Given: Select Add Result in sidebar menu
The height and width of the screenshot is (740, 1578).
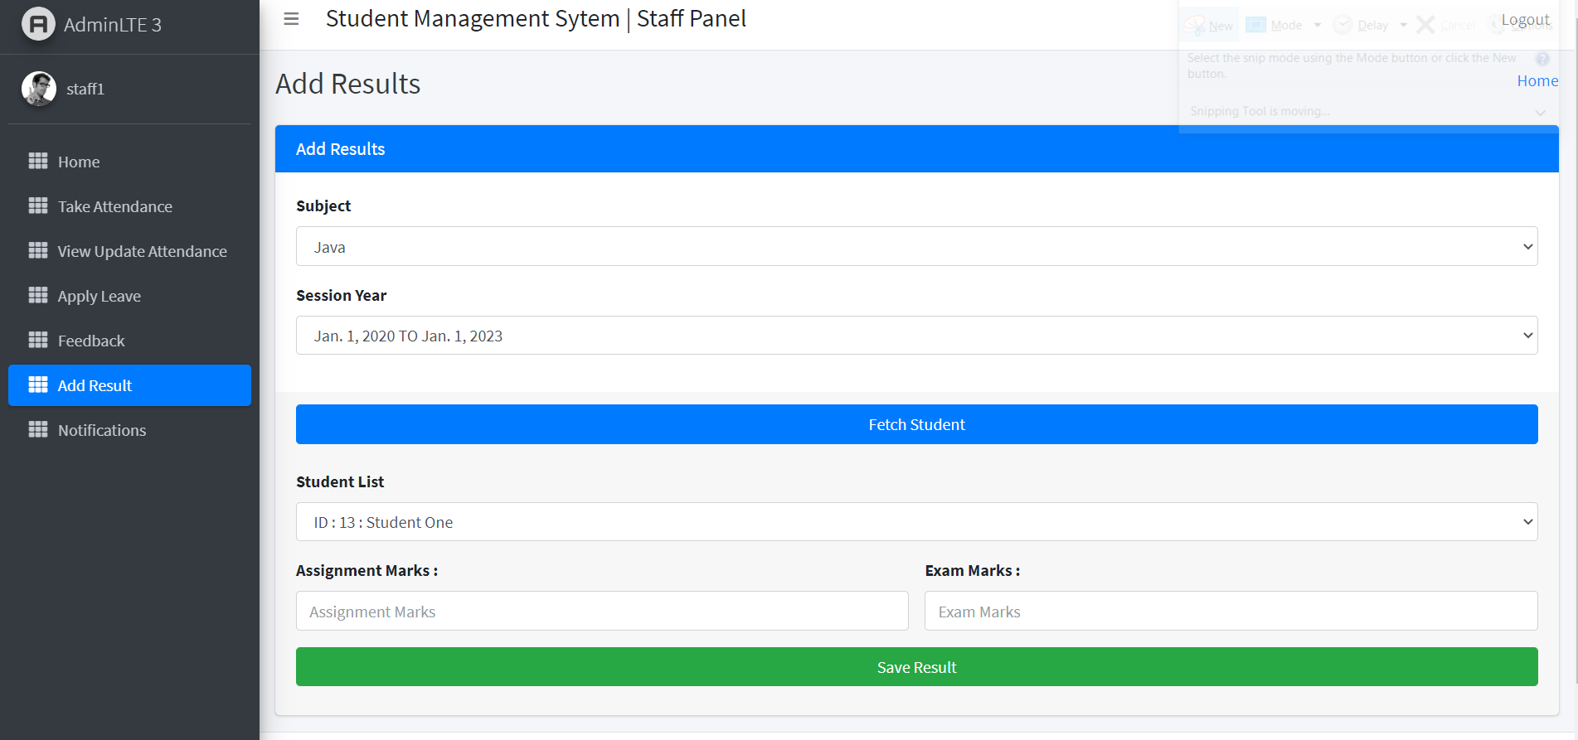Looking at the screenshot, I should click(x=129, y=385).
